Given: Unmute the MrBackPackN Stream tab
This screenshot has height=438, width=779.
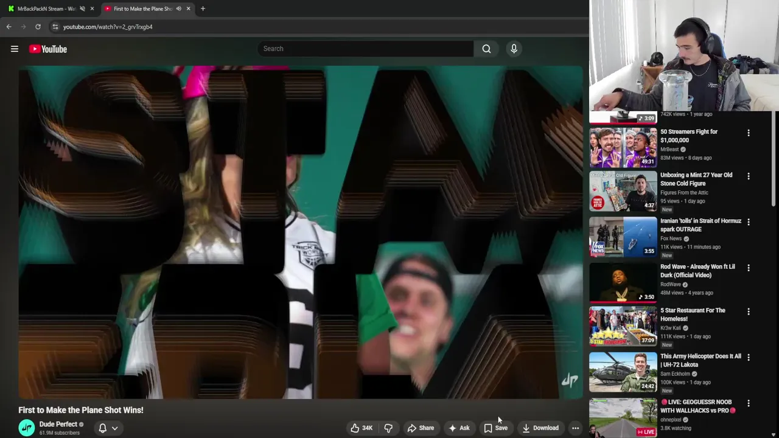Looking at the screenshot, I should [82, 9].
